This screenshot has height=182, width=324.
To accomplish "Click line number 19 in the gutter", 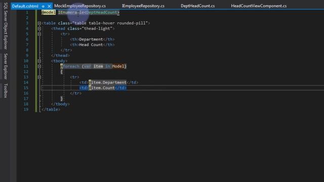I will coord(26,109).
